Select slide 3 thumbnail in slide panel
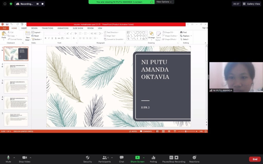Screen dimensions: 263x164 [x=16, y=86]
